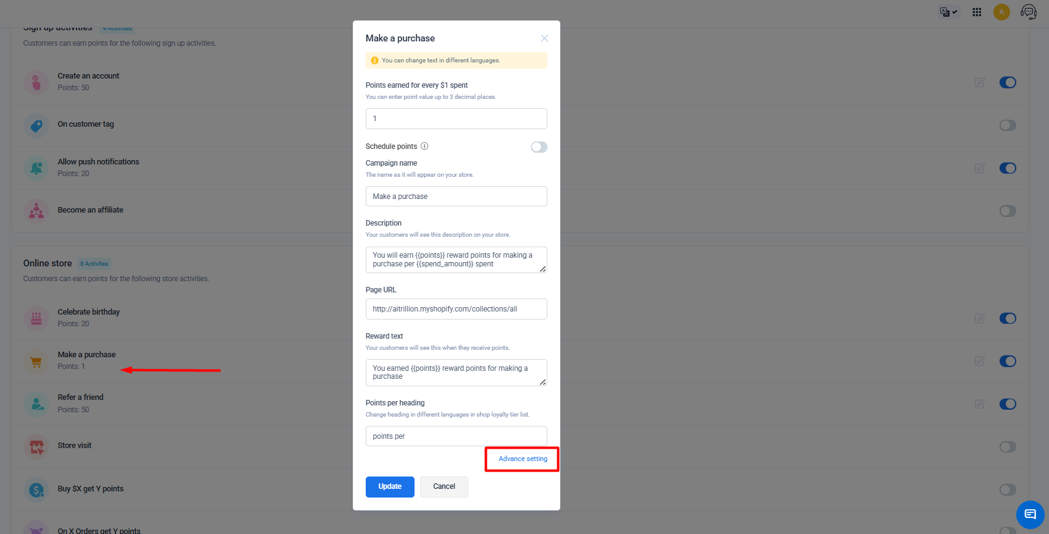
Task: Focus the Campaign name field
Action: 457,197
